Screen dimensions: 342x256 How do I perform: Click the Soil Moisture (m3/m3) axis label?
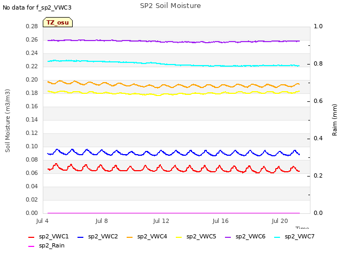[x=7, y=121]
